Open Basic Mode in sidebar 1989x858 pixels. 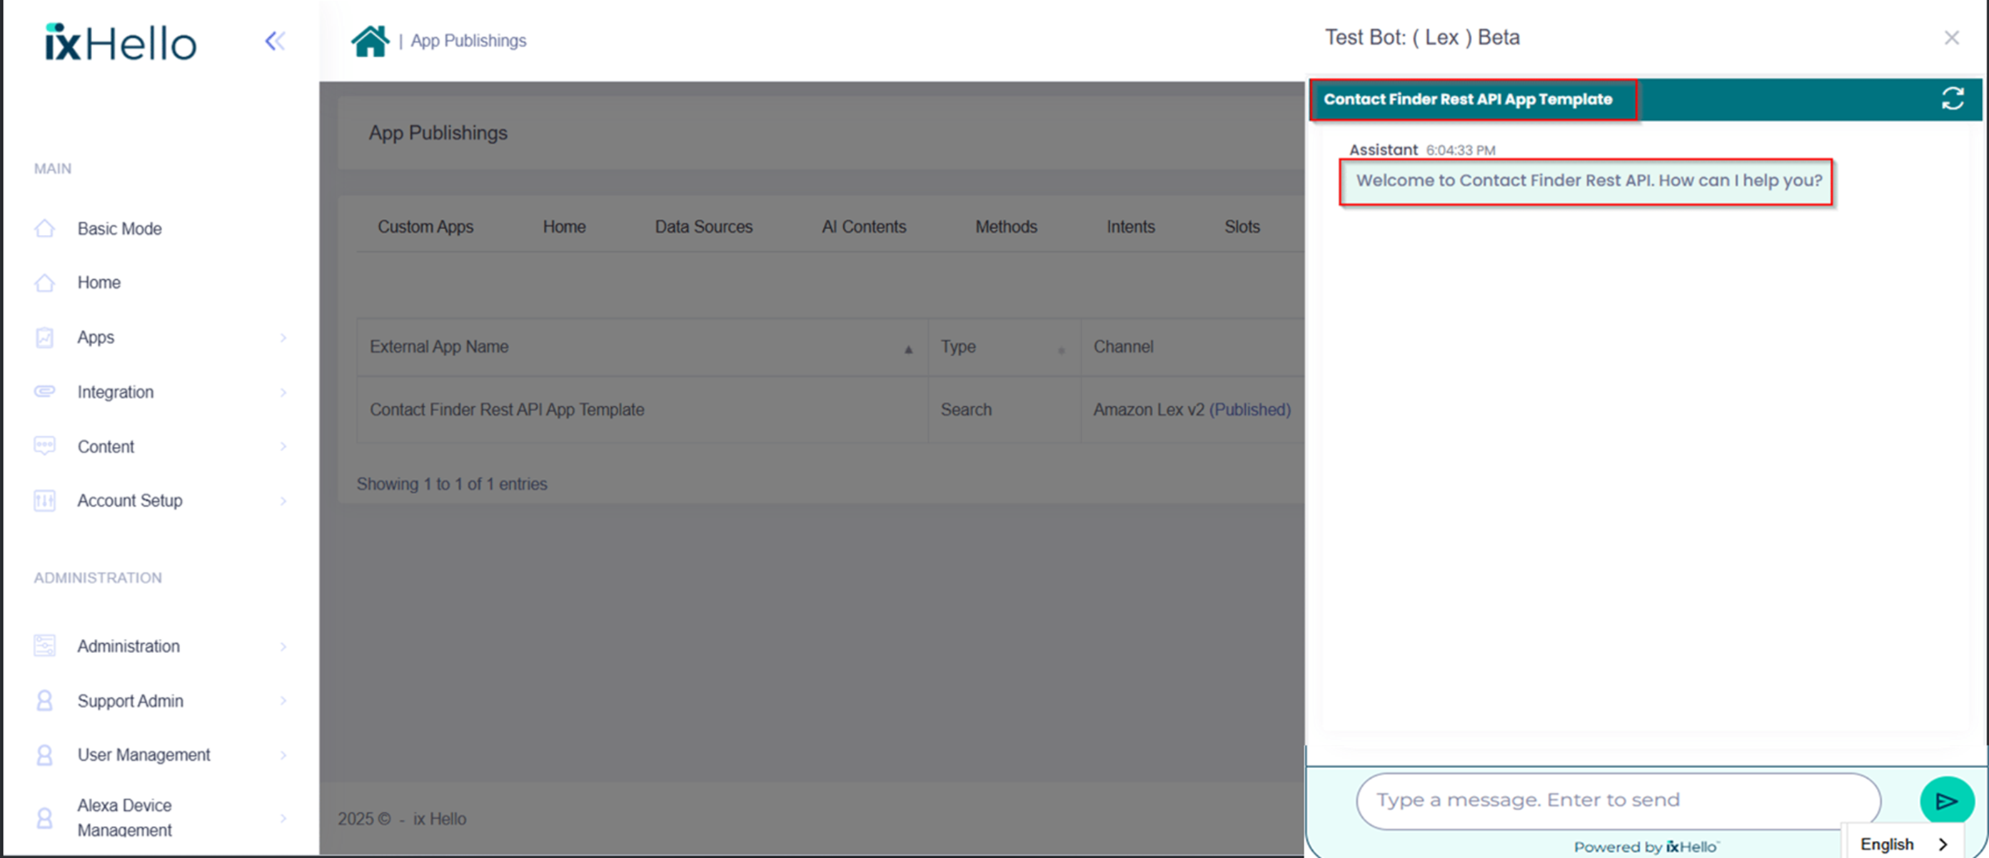(119, 228)
